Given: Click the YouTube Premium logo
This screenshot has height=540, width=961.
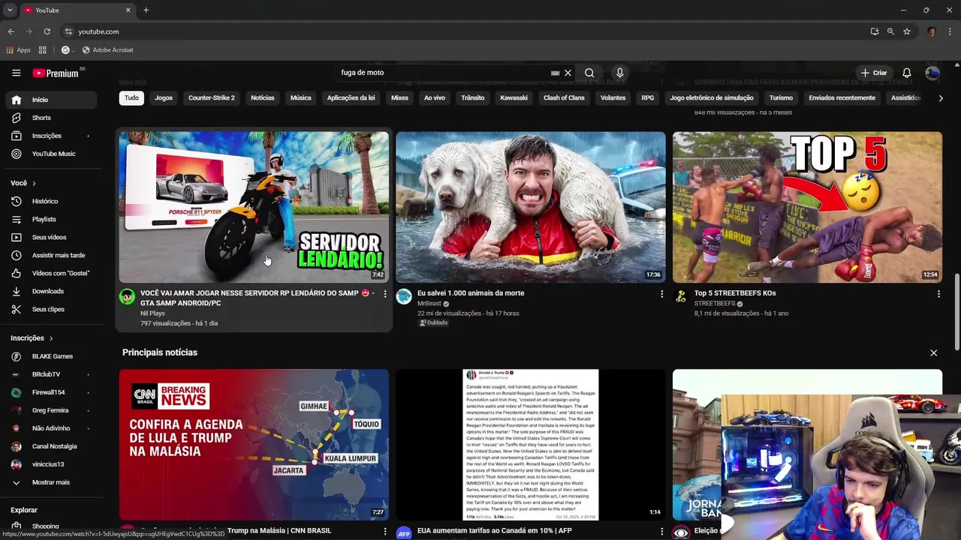Looking at the screenshot, I should (x=58, y=73).
